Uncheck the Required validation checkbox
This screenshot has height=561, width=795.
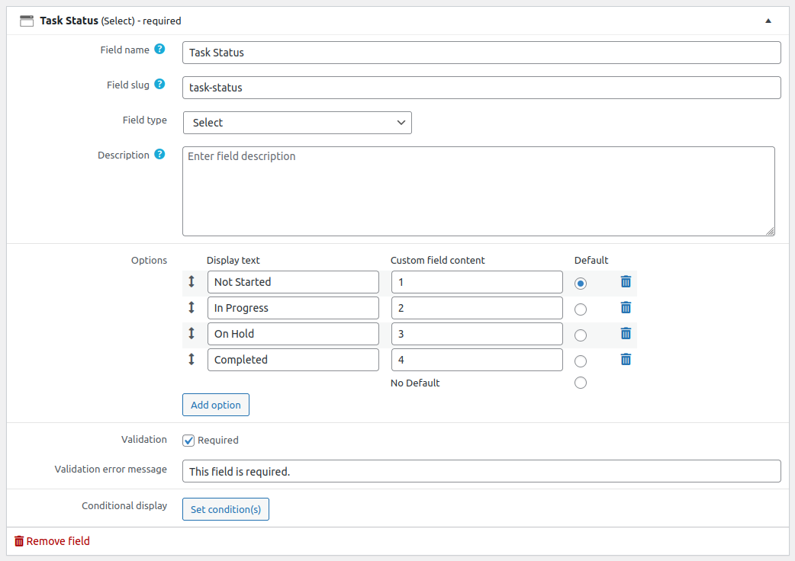click(x=188, y=441)
